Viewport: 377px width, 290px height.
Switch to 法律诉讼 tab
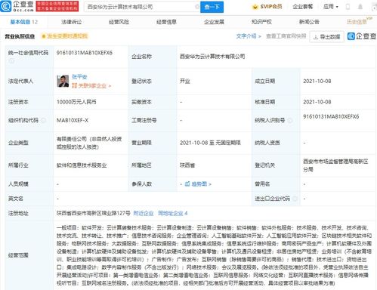click(x=72, y=22)
